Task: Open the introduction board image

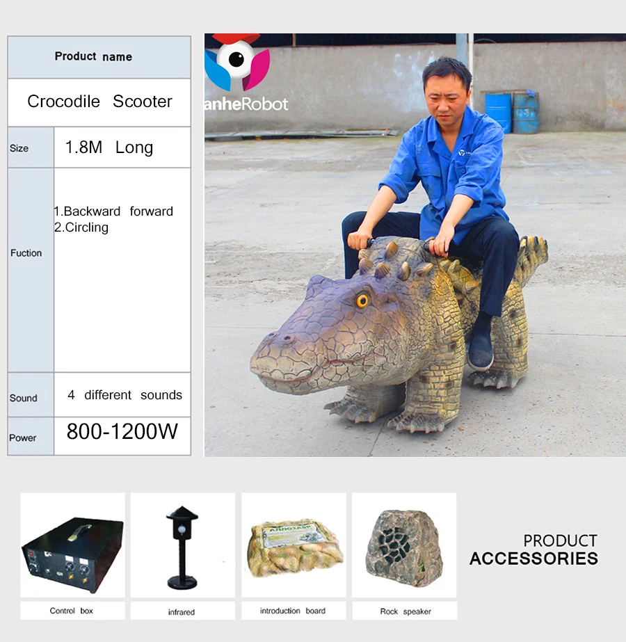Action: point(293,545)
